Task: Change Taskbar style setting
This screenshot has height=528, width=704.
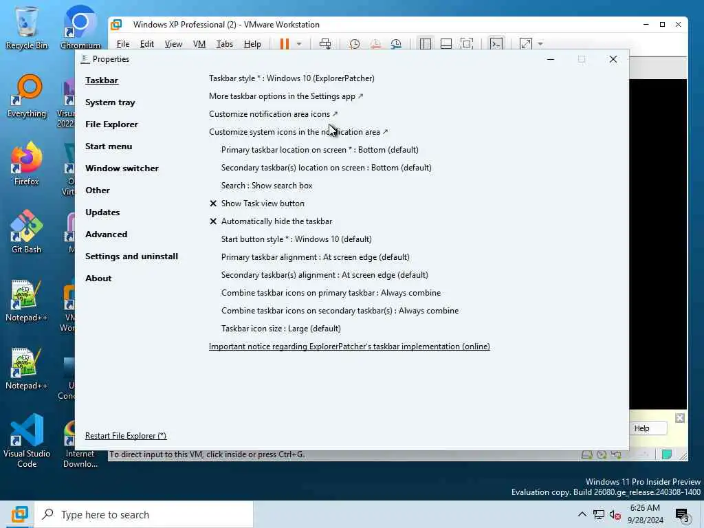Action: pyautogui.click(x=291, y=78)
